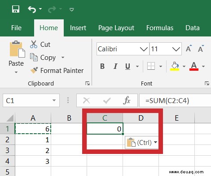The width and height of the screenshot is (211, 176).
Task: Undo the last action
Action: pos(32,9)
